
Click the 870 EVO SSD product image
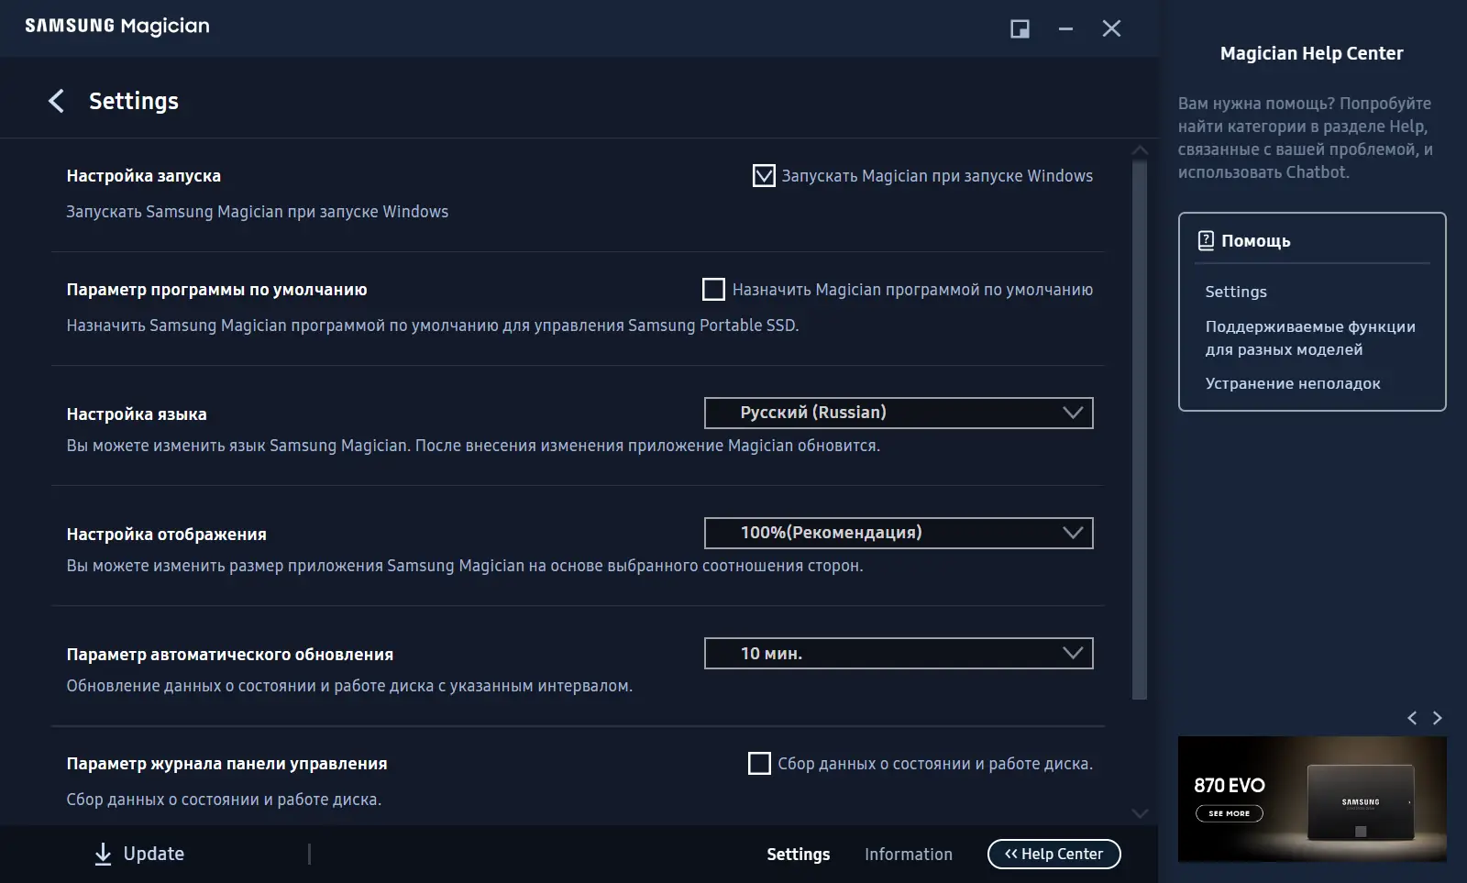point(1361,801)
